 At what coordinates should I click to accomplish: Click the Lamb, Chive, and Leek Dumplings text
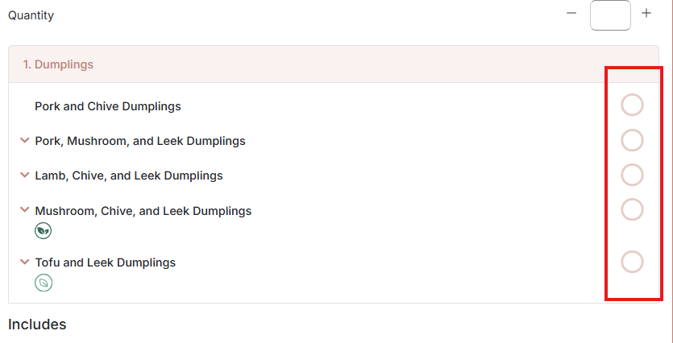129,176
